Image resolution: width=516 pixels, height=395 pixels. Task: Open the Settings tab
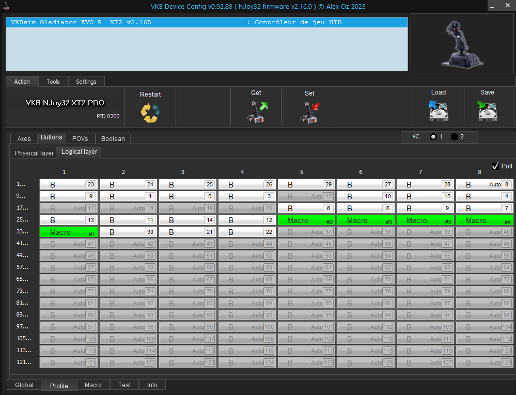pos(86,82)
